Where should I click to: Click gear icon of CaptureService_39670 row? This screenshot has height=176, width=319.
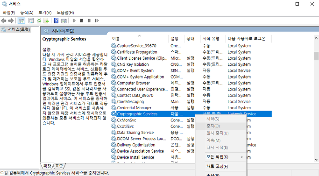click(113, 46)
